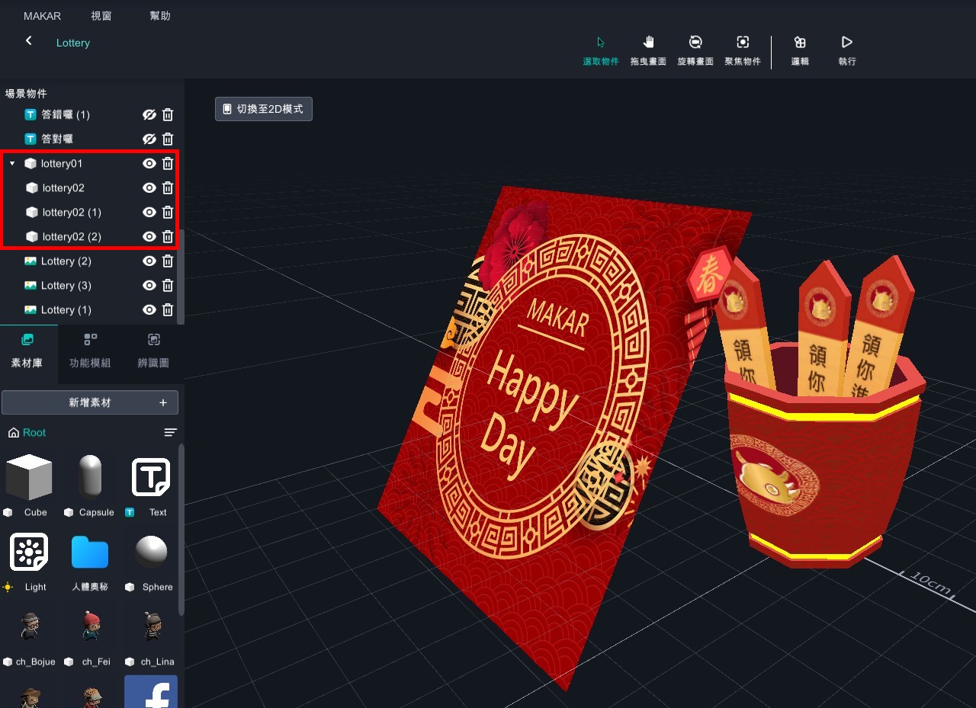Choose the 旋轉畫面 rotate view tool

coord(695,50)
